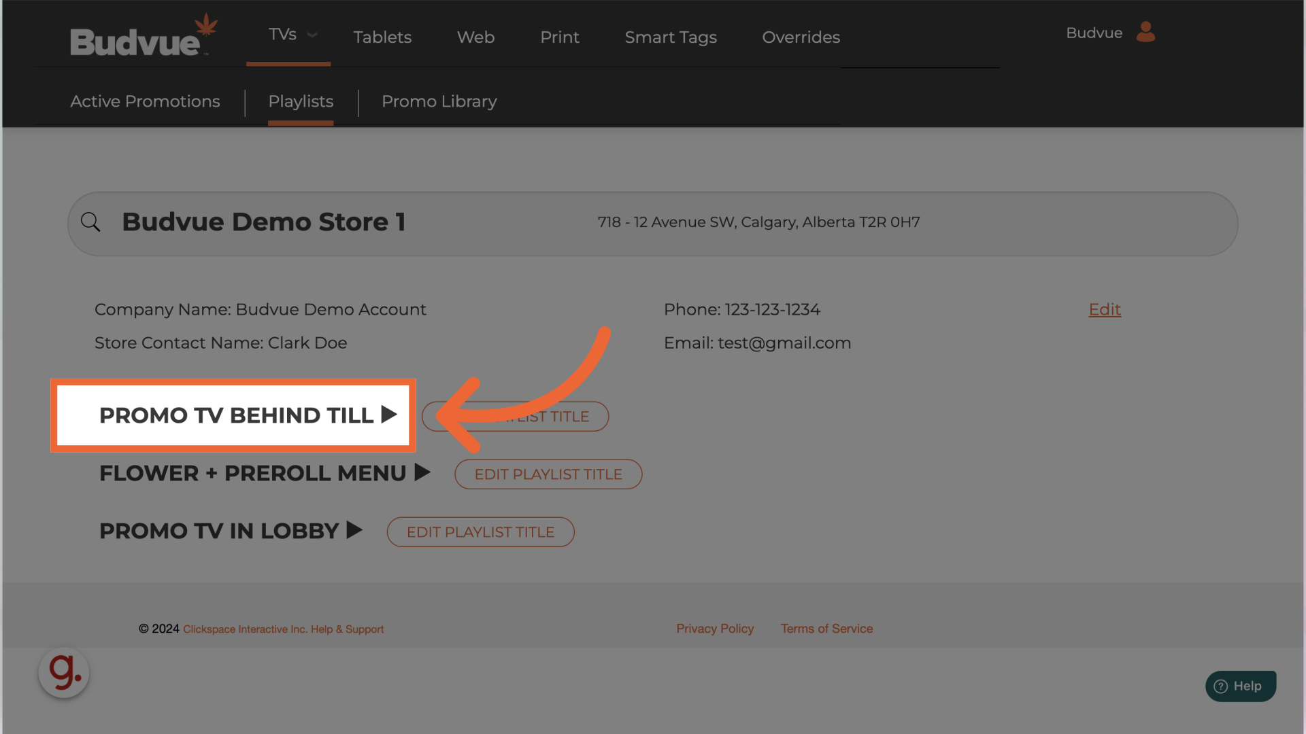Expand PROMO TV IN LOBBY playlist arrow

(x=354, y=530)
